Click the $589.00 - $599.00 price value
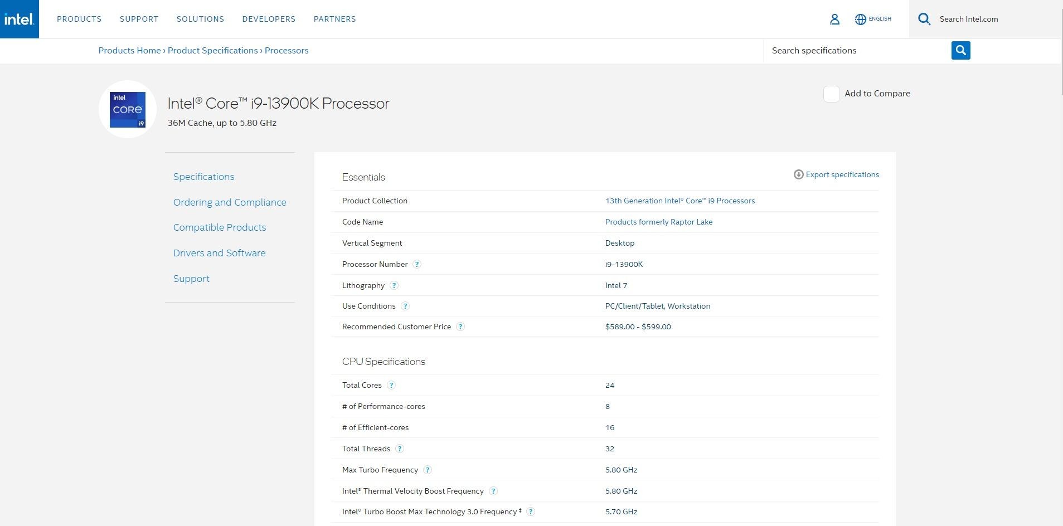Image resolution: width=1063 pixels, height=526 pixels. [638, 327]
